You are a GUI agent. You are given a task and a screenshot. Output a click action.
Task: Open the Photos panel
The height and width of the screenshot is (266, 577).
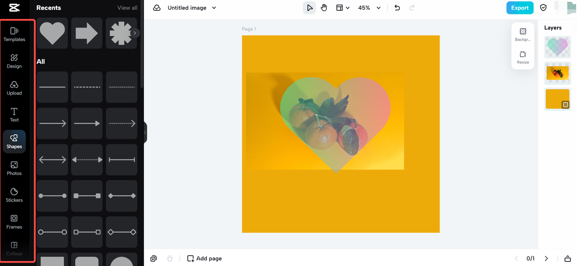coord(14,168)
